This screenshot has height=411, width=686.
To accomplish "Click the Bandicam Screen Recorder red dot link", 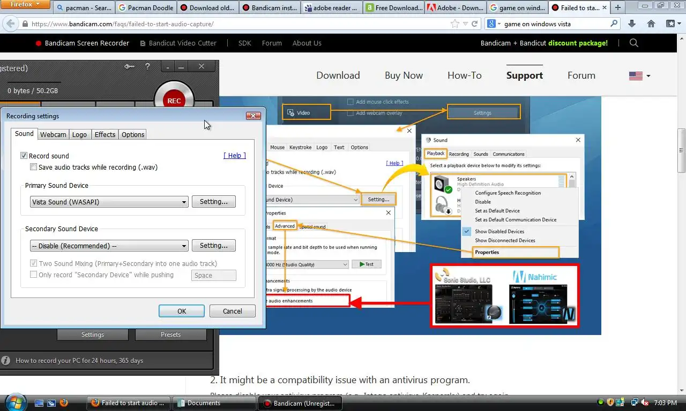I will 83,43.
